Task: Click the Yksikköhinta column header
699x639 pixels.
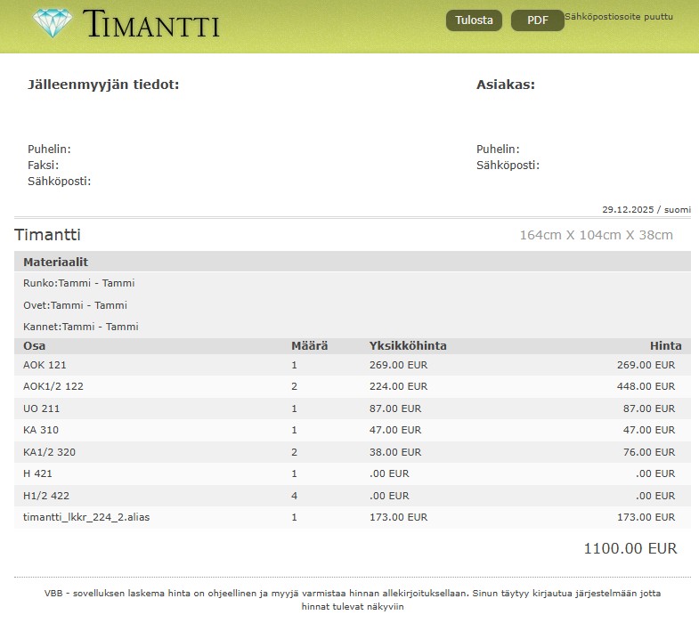Action: (408, 346)
